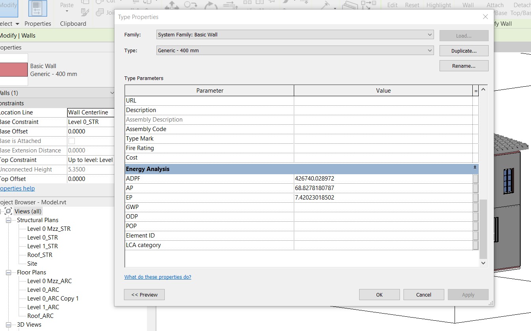The image size is (531, 331).
Task: Select the LCA category parameter row label
Action: [143, 245]
